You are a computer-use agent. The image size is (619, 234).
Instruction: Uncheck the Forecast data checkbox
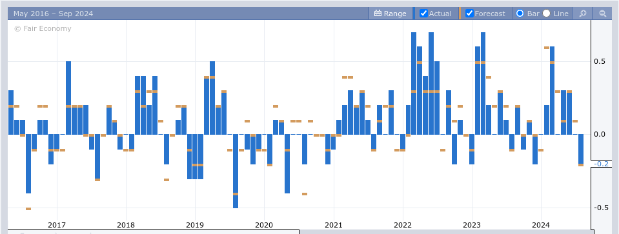(469, 14)
